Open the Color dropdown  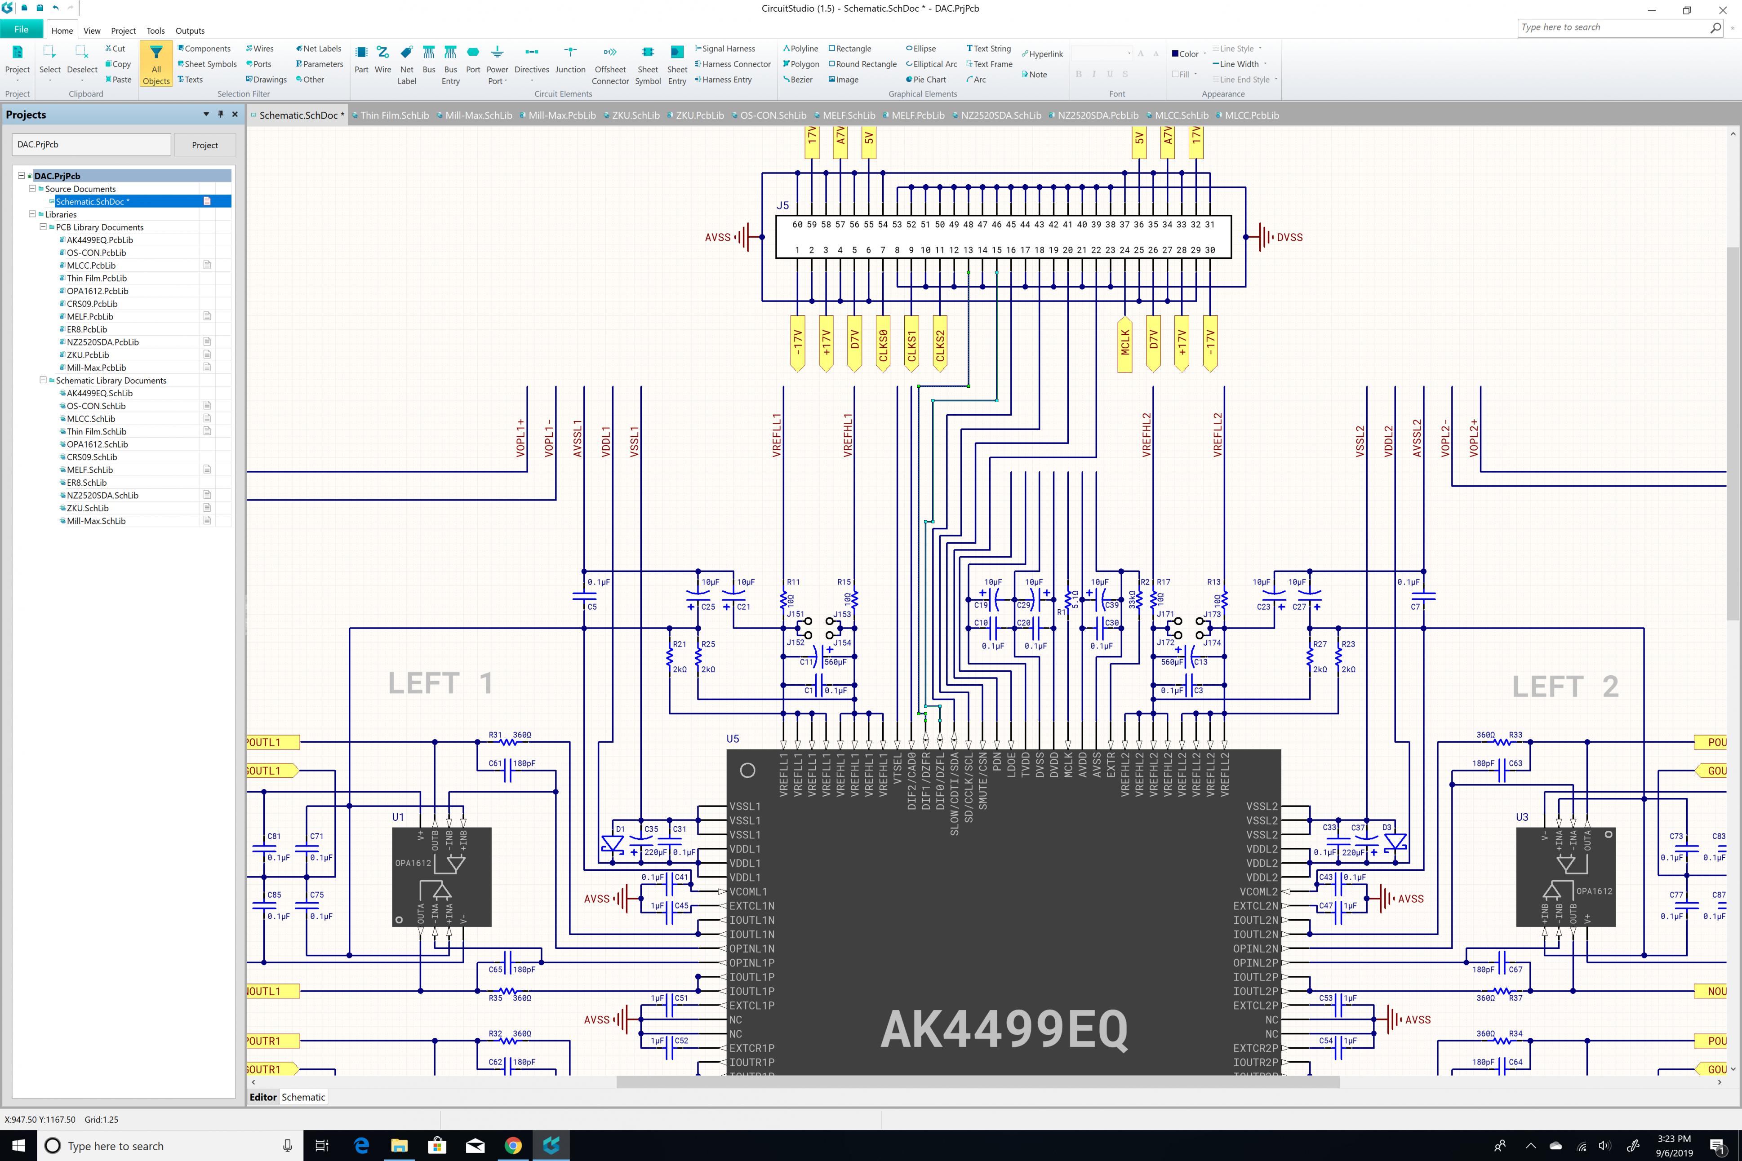click(1204, 54)
